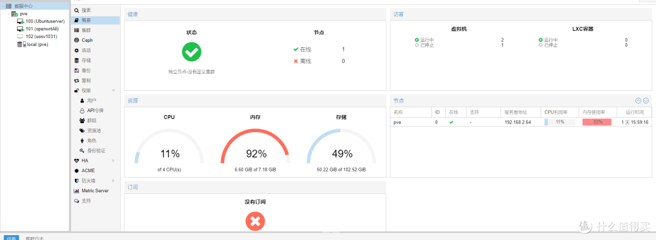Select the 概要 summary menu item
Screen dimensions: 656x240
[95, 20]
